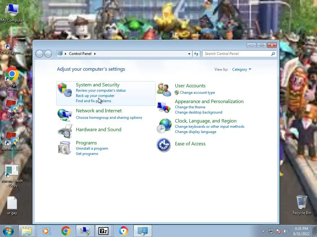317x237 pixels.
Task: Click the Control Panel taskbar button
Action: pyautogui.click(x=142, y=231)
